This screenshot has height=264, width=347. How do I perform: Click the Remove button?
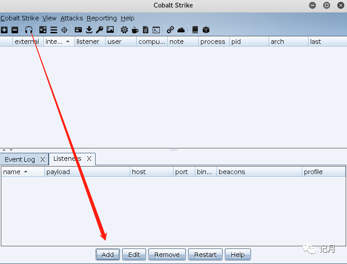[167, 254]
